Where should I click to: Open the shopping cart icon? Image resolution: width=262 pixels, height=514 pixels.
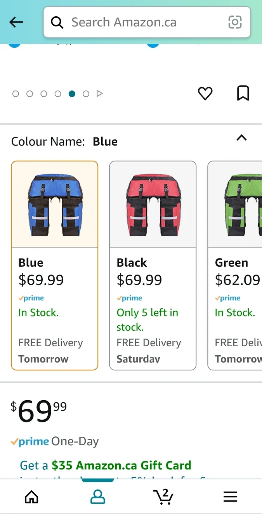[163, 497]
